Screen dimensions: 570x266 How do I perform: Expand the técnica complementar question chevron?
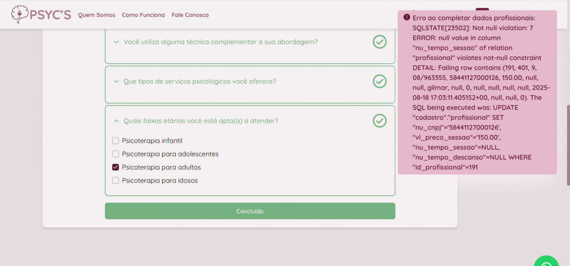pyautogui.click(x=116, y=42)
